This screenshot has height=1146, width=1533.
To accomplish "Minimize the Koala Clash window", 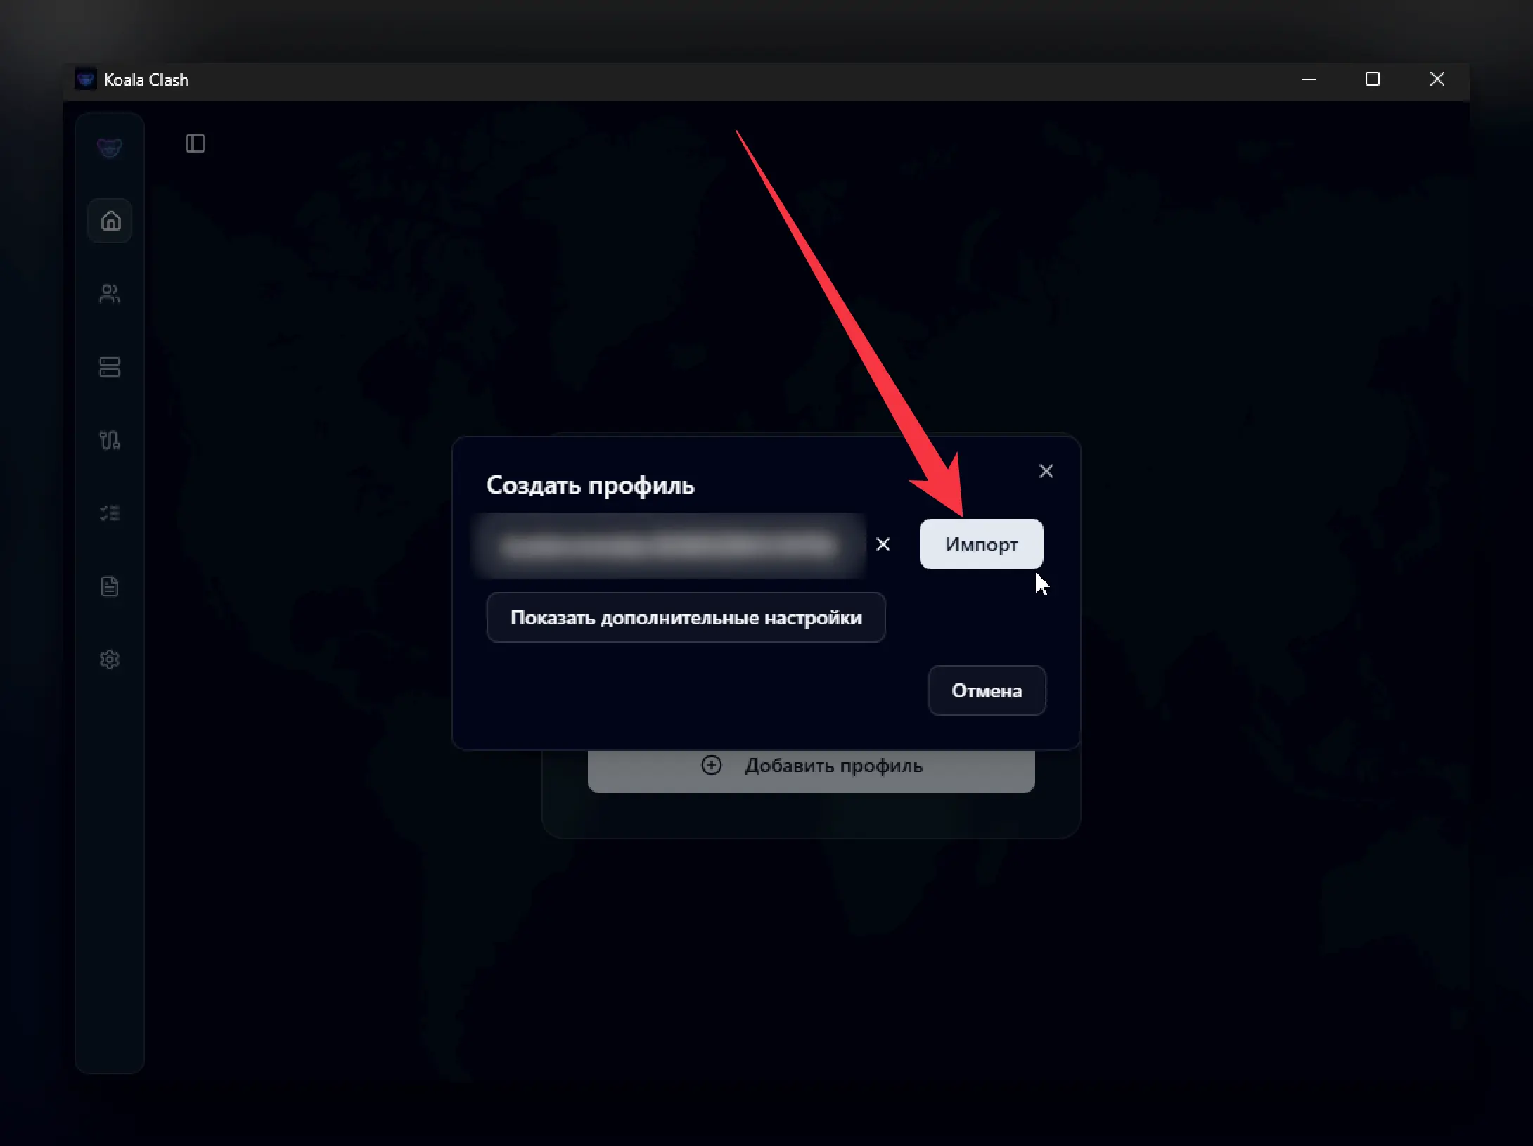I will tap(1309, 79).
